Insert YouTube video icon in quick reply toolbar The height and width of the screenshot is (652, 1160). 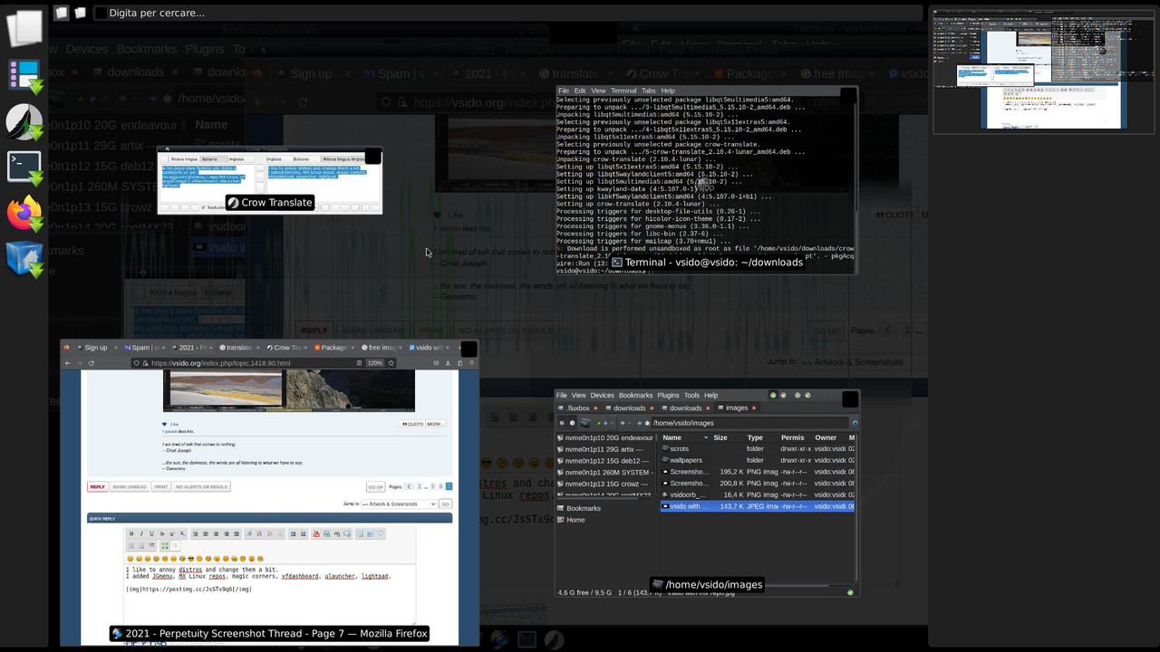tap(316, 534)
